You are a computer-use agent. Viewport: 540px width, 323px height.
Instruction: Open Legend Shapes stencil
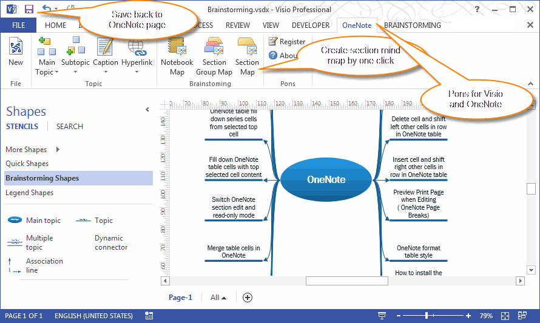click(x=29, y=193)
